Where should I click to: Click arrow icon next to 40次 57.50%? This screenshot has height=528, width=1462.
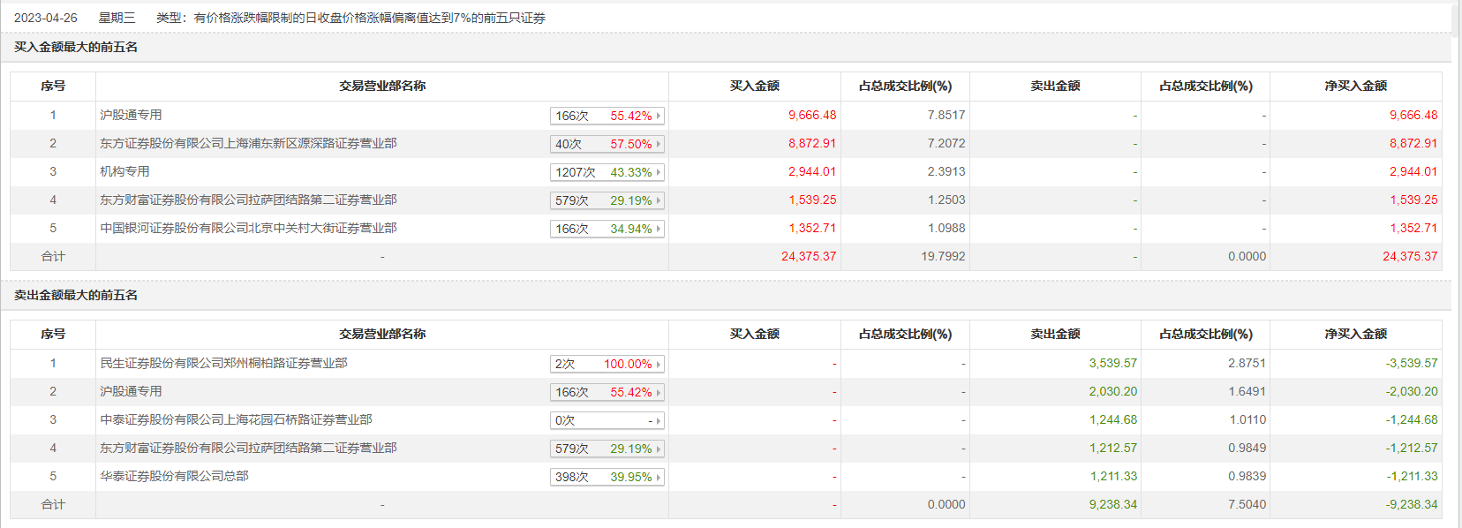[x=659, y=144]
